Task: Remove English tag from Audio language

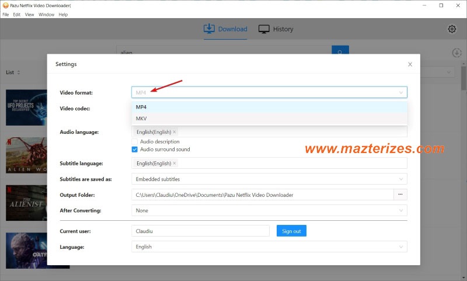Action: (174, 132)
